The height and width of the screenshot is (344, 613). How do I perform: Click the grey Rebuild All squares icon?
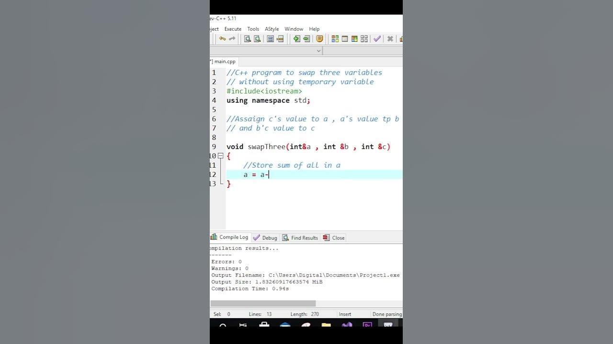[x=364, y=39]
